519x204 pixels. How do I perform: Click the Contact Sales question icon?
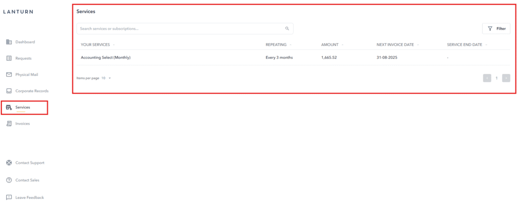click(9, 180)
